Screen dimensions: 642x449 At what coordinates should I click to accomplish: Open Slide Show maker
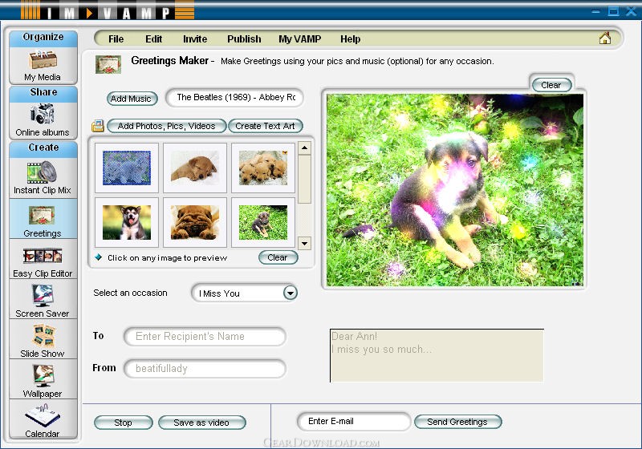43,340
